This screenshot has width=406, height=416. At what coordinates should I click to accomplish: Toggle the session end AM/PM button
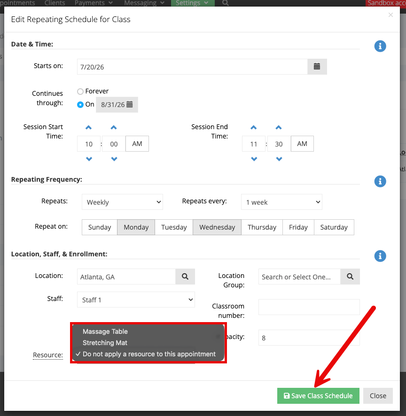click(x=302, y=144)
